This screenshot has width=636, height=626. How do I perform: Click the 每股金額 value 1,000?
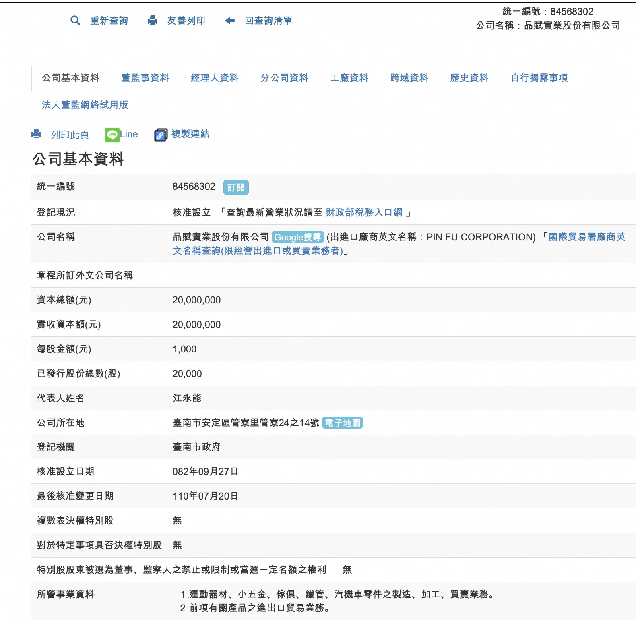tap(185, 349)
